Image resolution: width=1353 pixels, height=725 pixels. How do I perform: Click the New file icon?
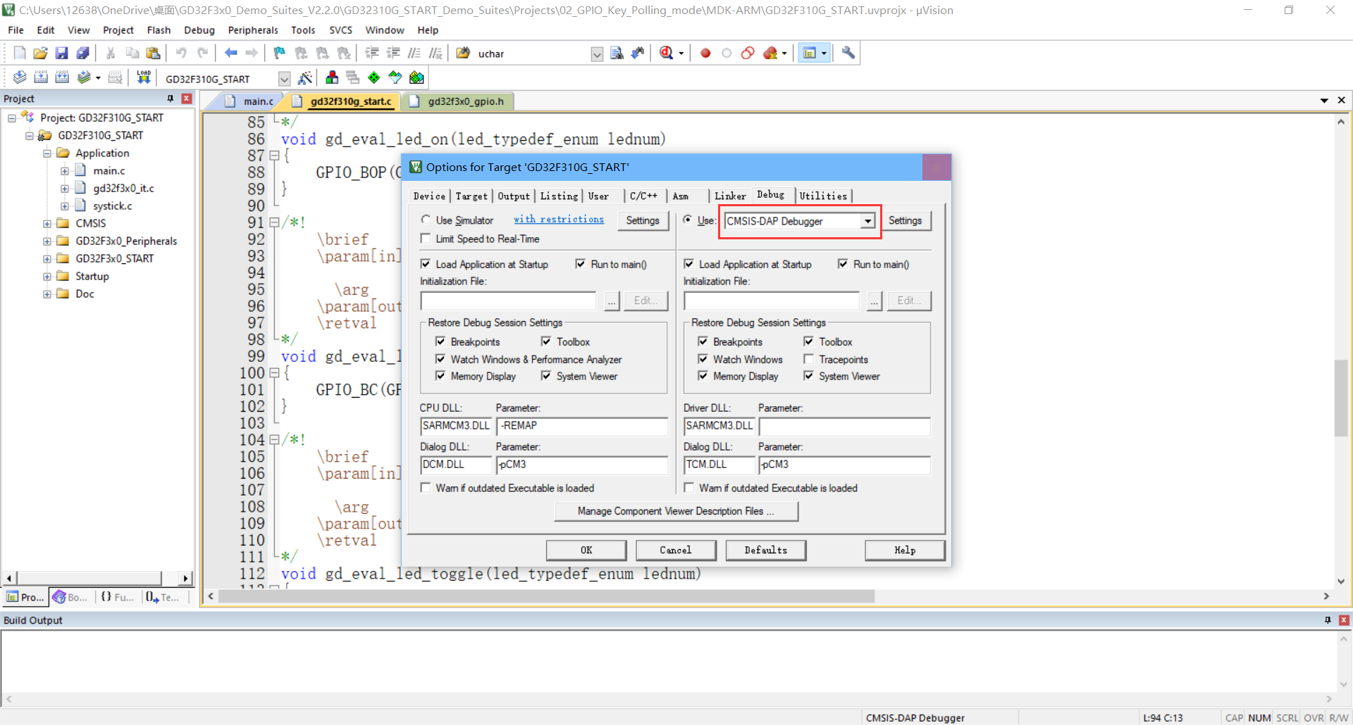(20, 53)
